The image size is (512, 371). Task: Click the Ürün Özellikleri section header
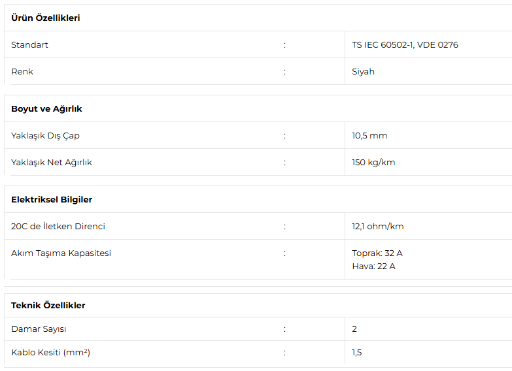coord(45,18)
